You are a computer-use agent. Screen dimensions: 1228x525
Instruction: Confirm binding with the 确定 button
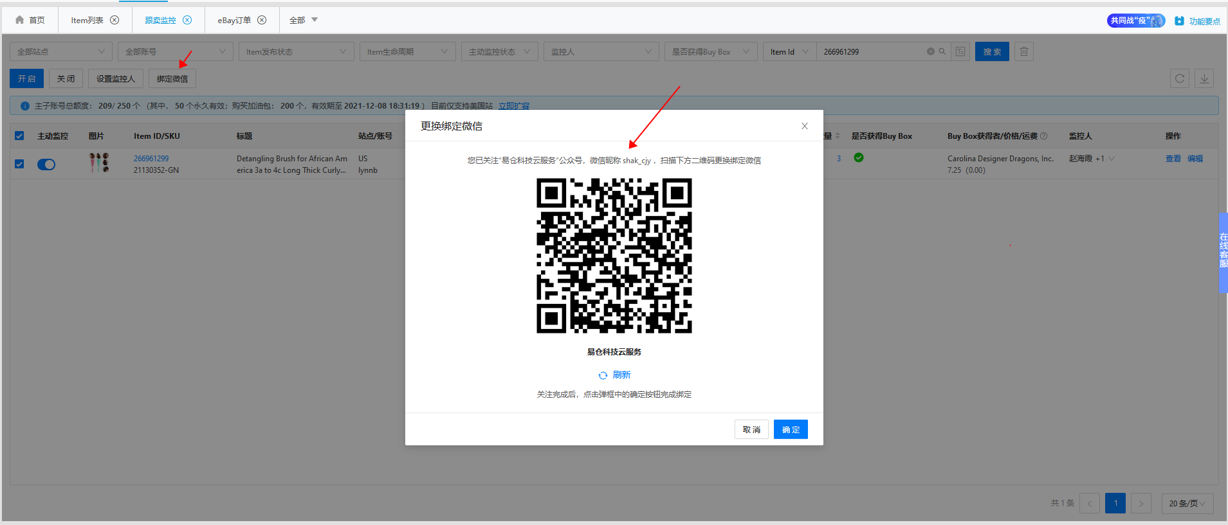(x=791, y=429)
